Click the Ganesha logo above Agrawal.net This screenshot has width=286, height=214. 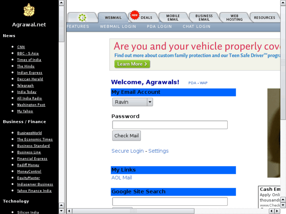click(29, 10)
